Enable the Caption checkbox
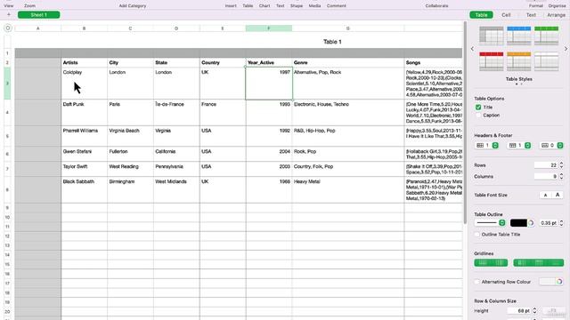The height and width of the screenshot is (320, 570). (x=478, y=115)
